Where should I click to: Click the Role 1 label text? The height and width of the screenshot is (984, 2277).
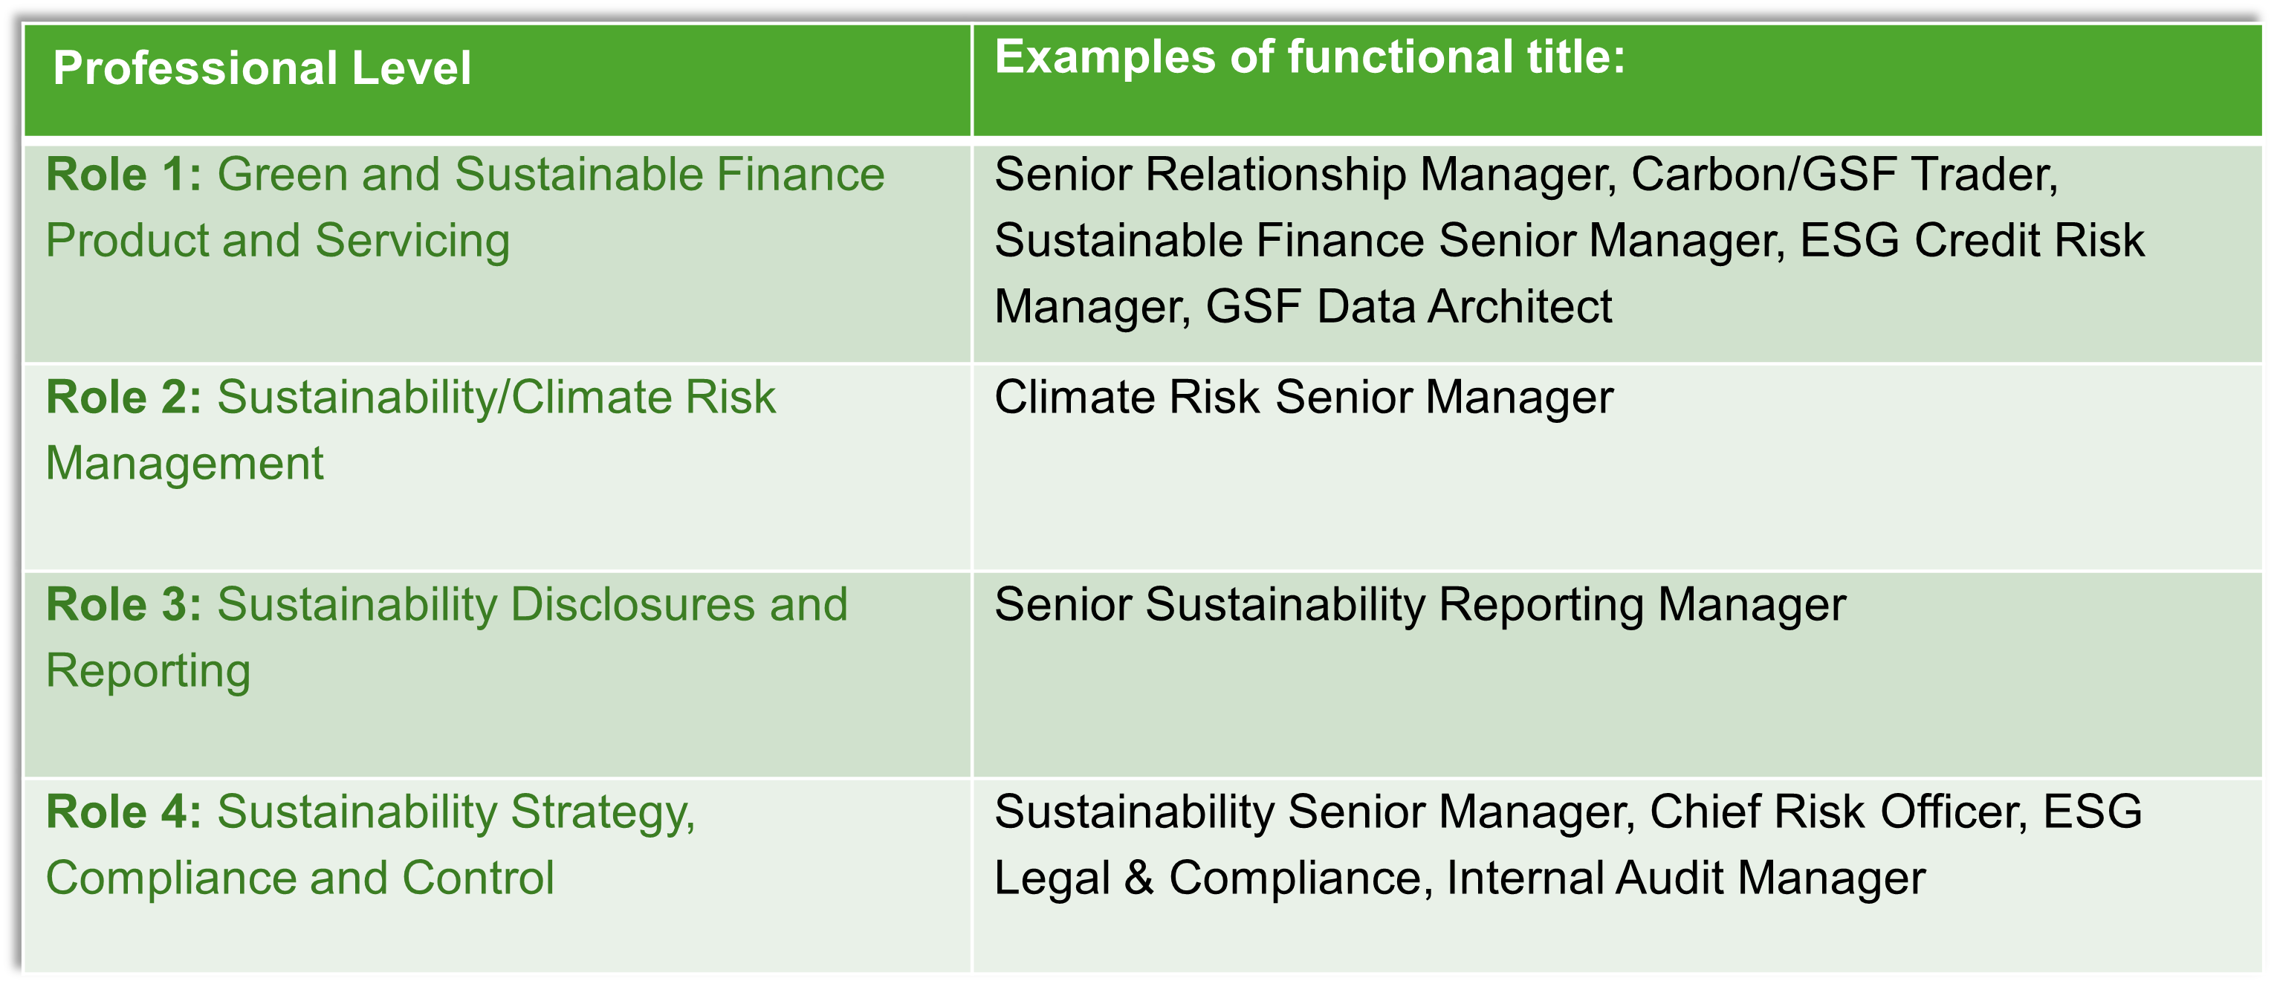coord(124,173)
